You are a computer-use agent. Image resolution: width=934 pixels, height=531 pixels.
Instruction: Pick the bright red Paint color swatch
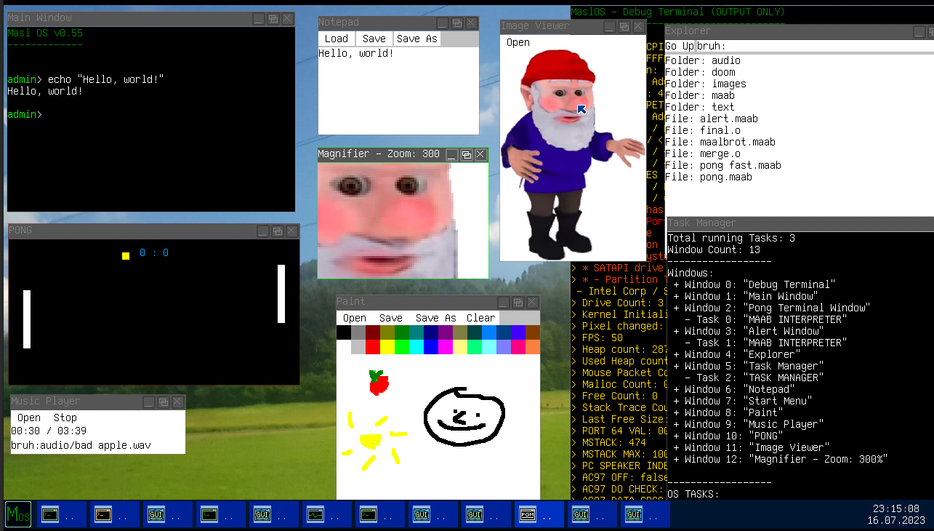(x=373, y=347)
